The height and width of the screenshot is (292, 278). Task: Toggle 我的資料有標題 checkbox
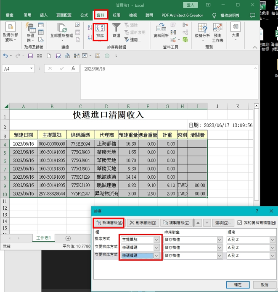tap(240, 223)
